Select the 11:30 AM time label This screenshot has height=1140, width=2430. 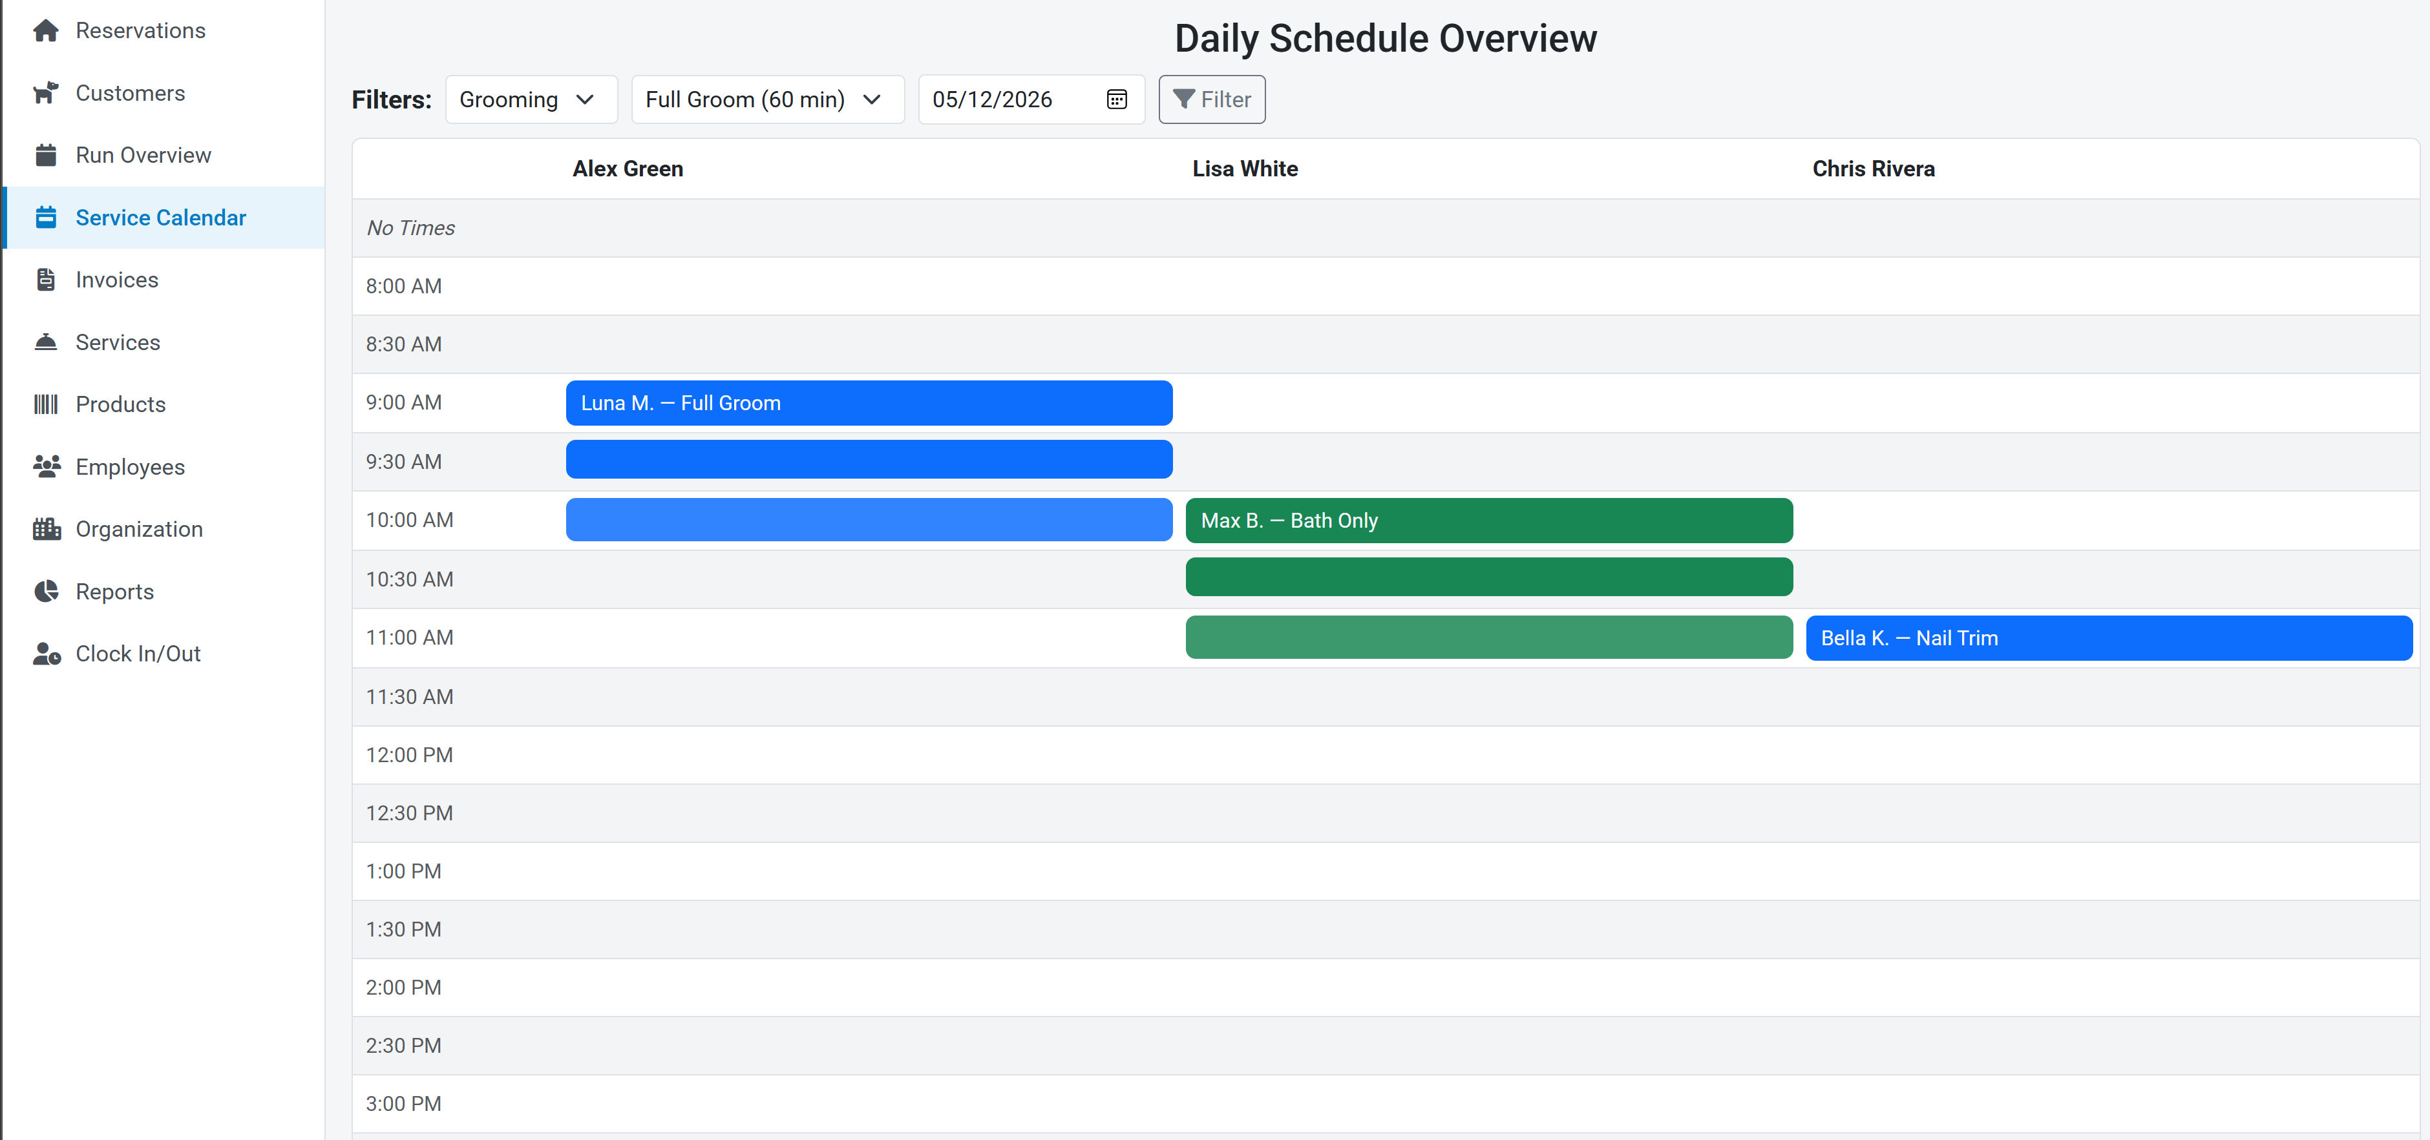click(409, 698)
